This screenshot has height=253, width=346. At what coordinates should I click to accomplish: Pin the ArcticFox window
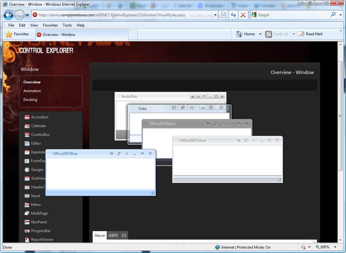192,97
